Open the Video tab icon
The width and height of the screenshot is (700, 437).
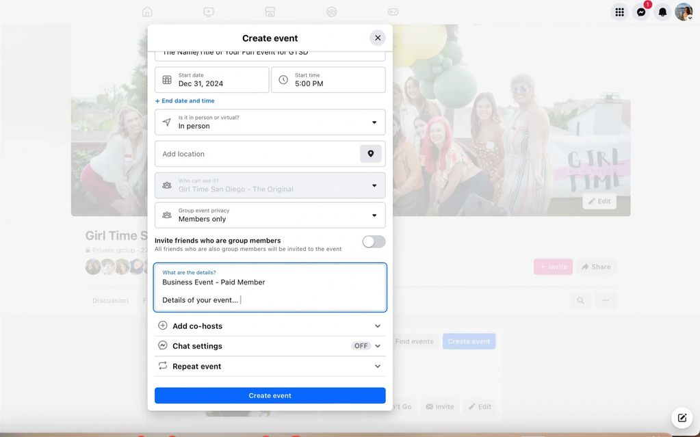[209, 12]
